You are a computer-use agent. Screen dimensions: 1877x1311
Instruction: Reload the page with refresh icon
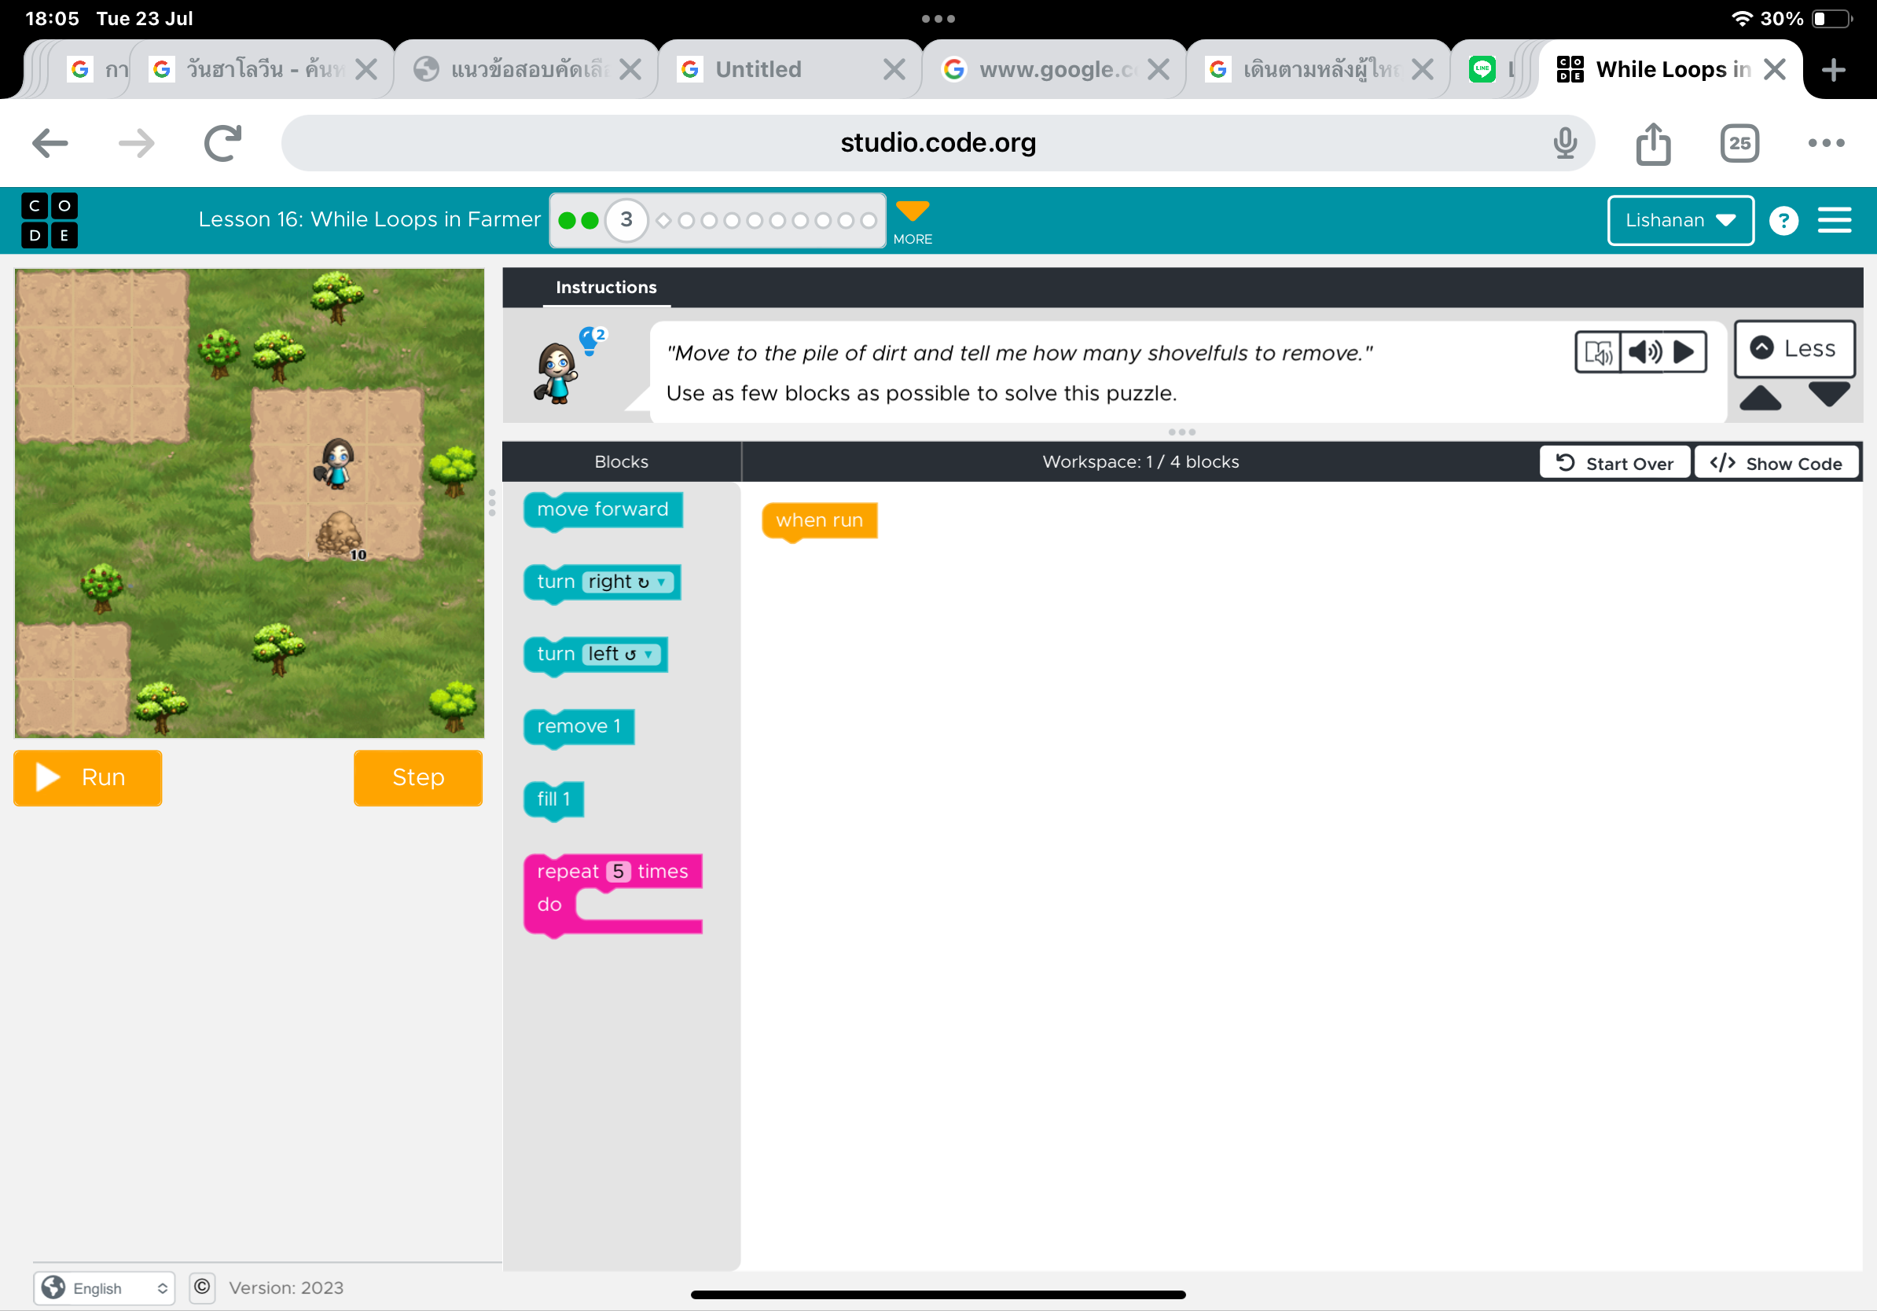click(222, 144)
